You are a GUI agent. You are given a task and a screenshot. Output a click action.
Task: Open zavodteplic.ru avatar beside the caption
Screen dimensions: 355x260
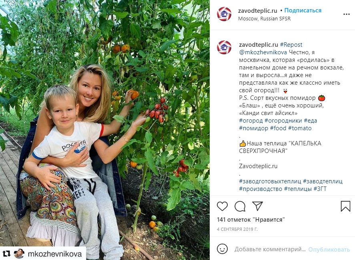coord(224,48)
